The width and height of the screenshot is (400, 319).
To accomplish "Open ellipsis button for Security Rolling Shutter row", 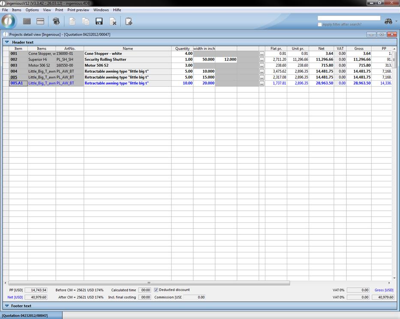I will coord(262,60).
